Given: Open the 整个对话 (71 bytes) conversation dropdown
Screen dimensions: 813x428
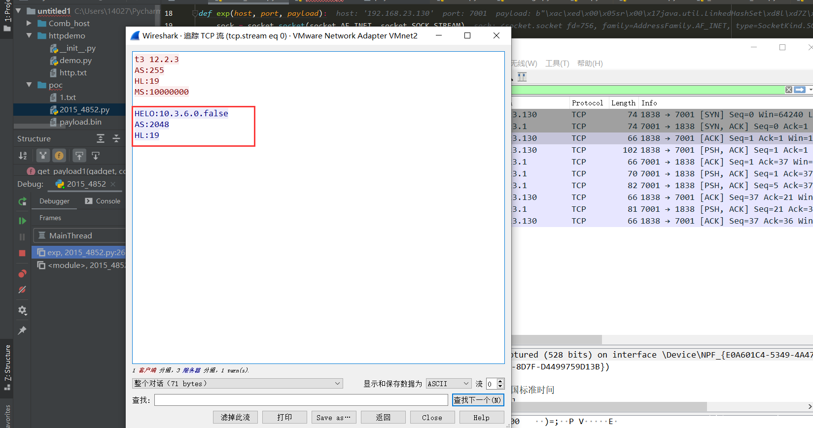Looking at the screenshot, I should (238, 383).
